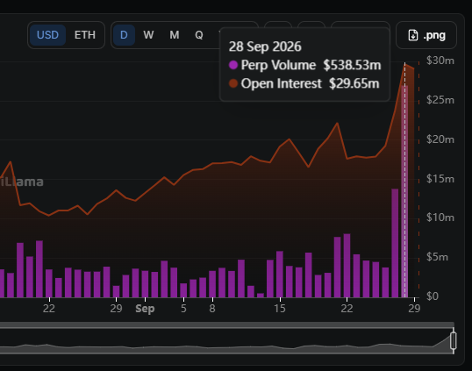Click the tallest perp volume bar on 28 Sep
The width and height of the screenshot is (472, 371).
pos(404,192)
